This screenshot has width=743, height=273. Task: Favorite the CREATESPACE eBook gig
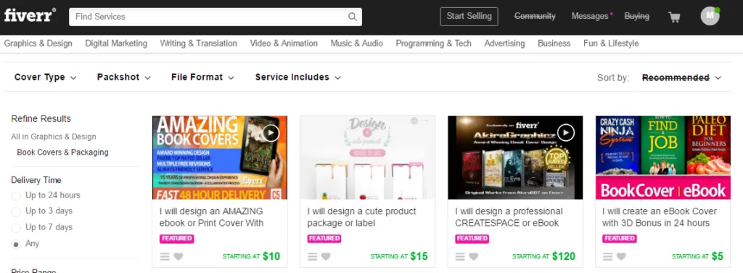pos(474,256)
